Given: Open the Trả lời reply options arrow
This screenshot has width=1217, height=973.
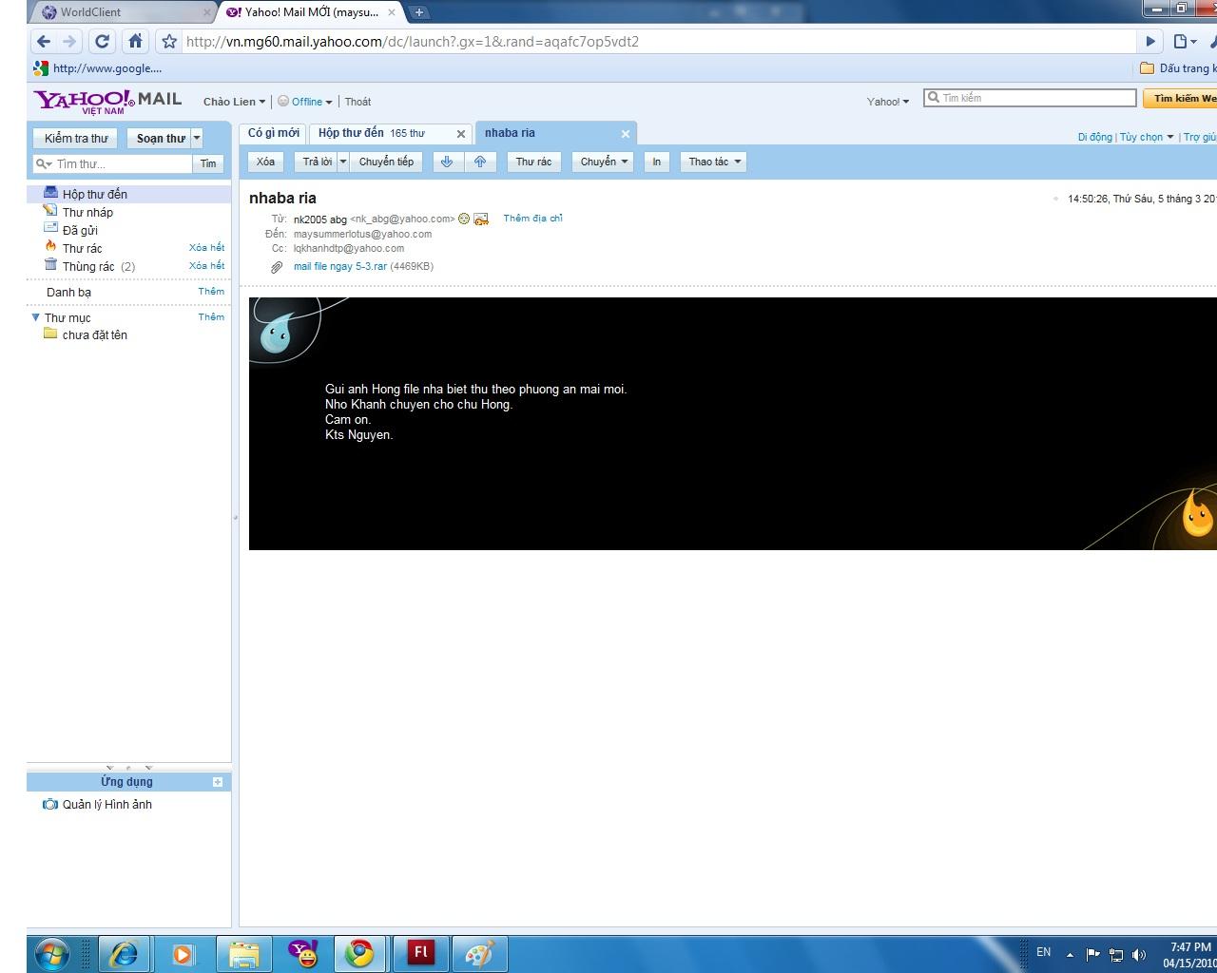Looking at the screenshot, I should (x=343, y=162).
